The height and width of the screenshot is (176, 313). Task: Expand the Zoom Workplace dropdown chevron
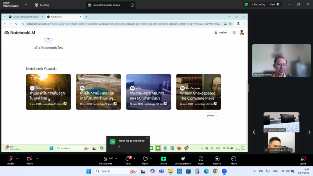click(x=26, y=5)
